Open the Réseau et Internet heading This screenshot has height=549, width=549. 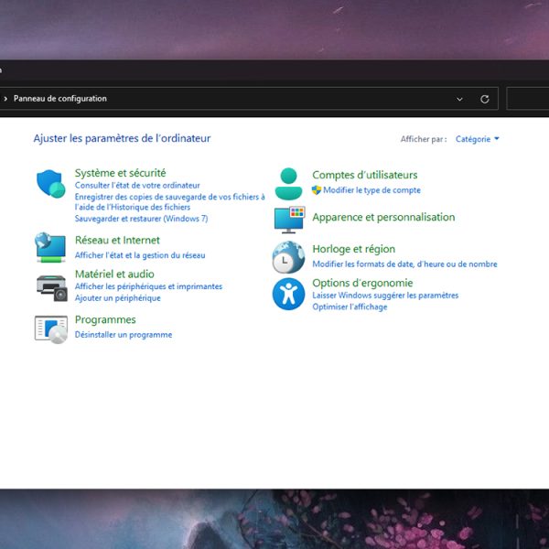pyautogui.click(x=117, y=240)
